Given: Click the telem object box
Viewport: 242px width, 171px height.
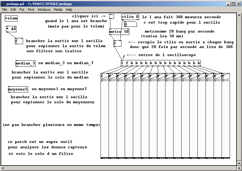Looking at the screenshot, I should click(x=11, y=19).
